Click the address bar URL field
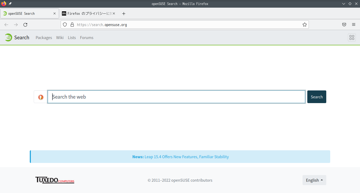 point(185,25)
